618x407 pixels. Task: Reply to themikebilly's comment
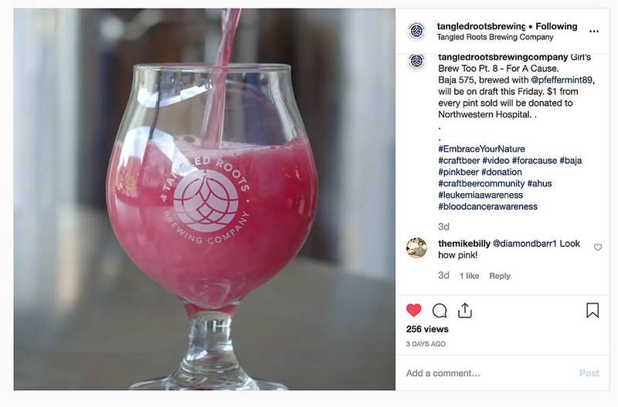500,276
